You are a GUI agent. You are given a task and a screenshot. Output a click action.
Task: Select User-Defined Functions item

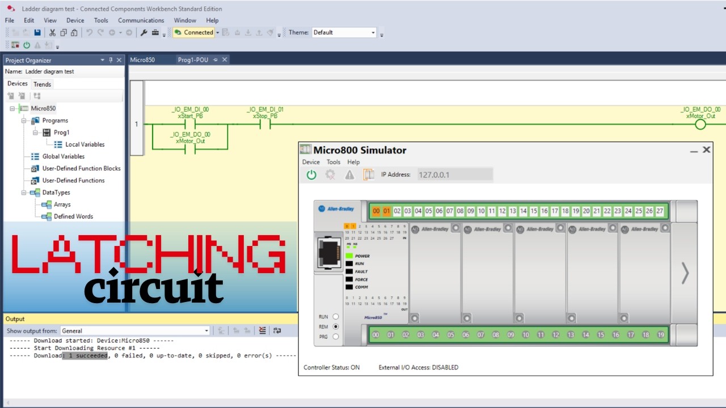73,180
